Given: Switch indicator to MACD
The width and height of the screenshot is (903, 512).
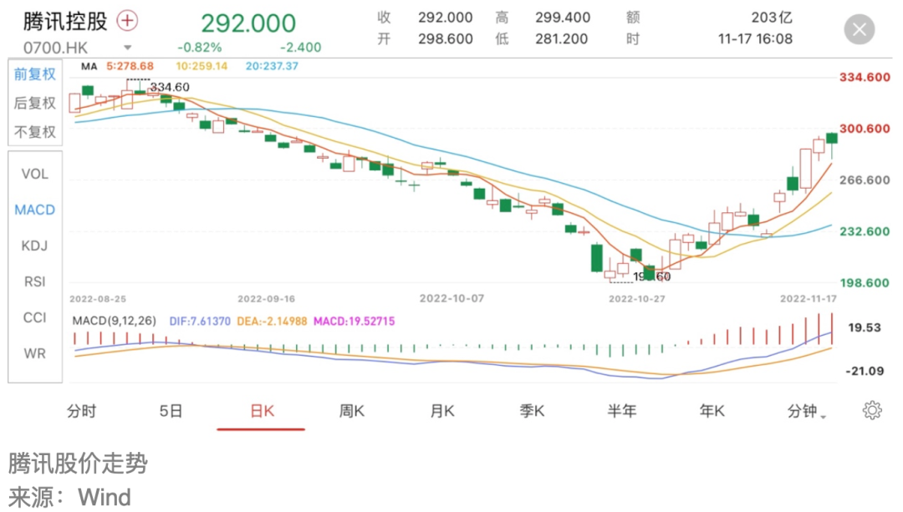Looking at the screenshot, I should point(34,210).
